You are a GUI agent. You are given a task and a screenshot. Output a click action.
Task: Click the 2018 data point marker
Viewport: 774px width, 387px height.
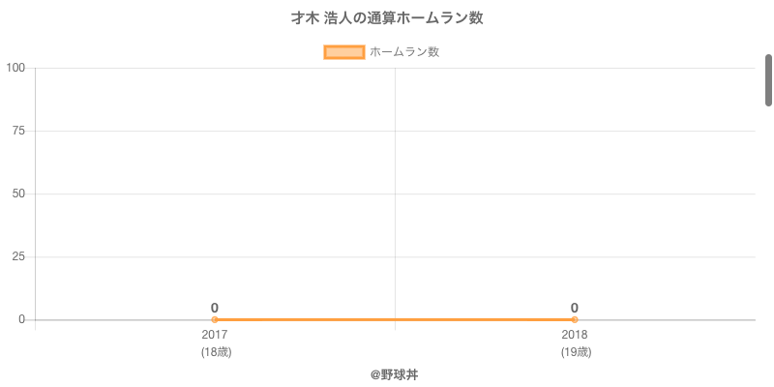pos(575,319)
